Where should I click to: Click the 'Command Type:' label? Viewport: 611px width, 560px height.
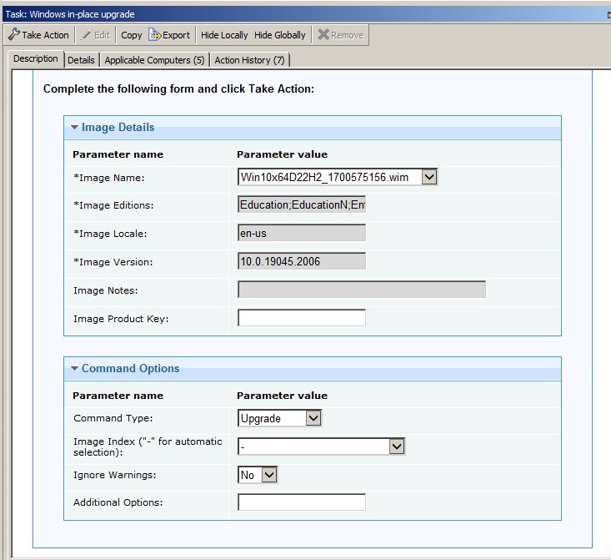113,418
